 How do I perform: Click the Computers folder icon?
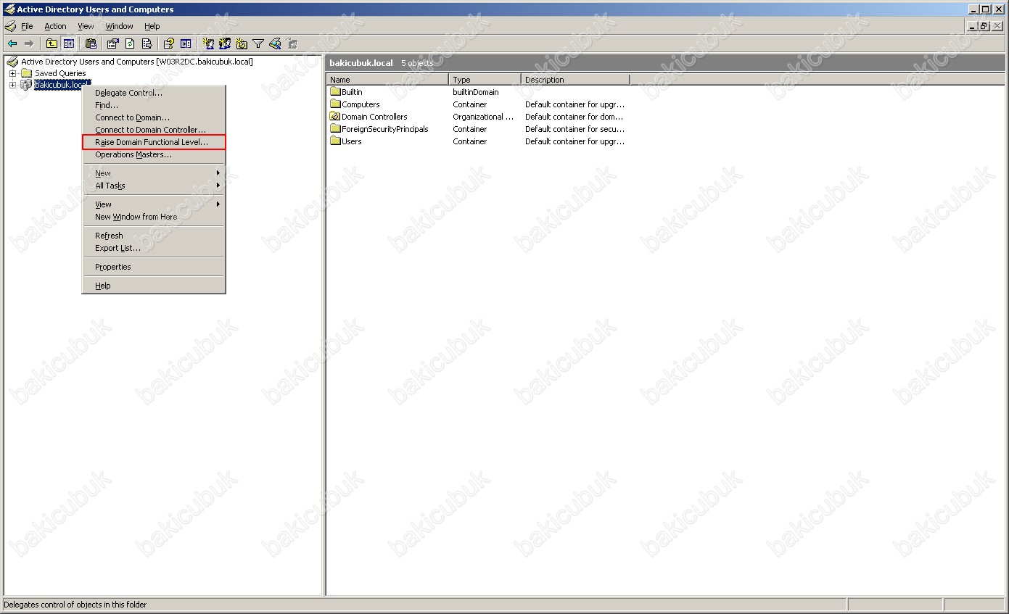335,104
